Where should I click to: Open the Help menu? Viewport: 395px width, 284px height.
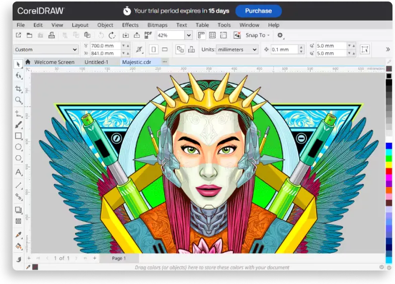(x=274, y=25)
